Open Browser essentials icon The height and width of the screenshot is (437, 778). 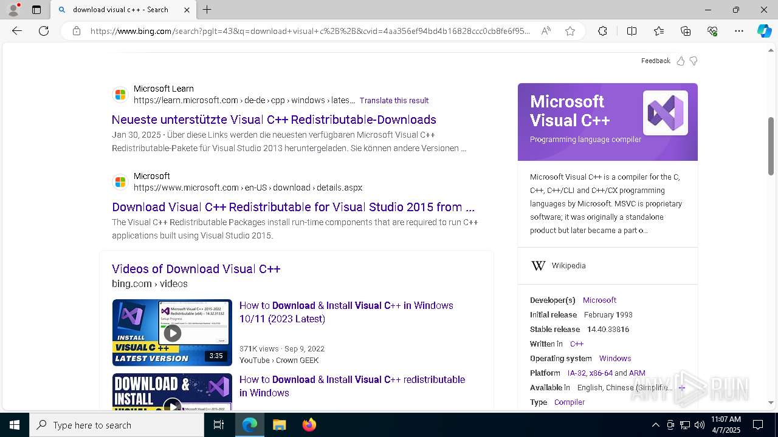point(712,31)
